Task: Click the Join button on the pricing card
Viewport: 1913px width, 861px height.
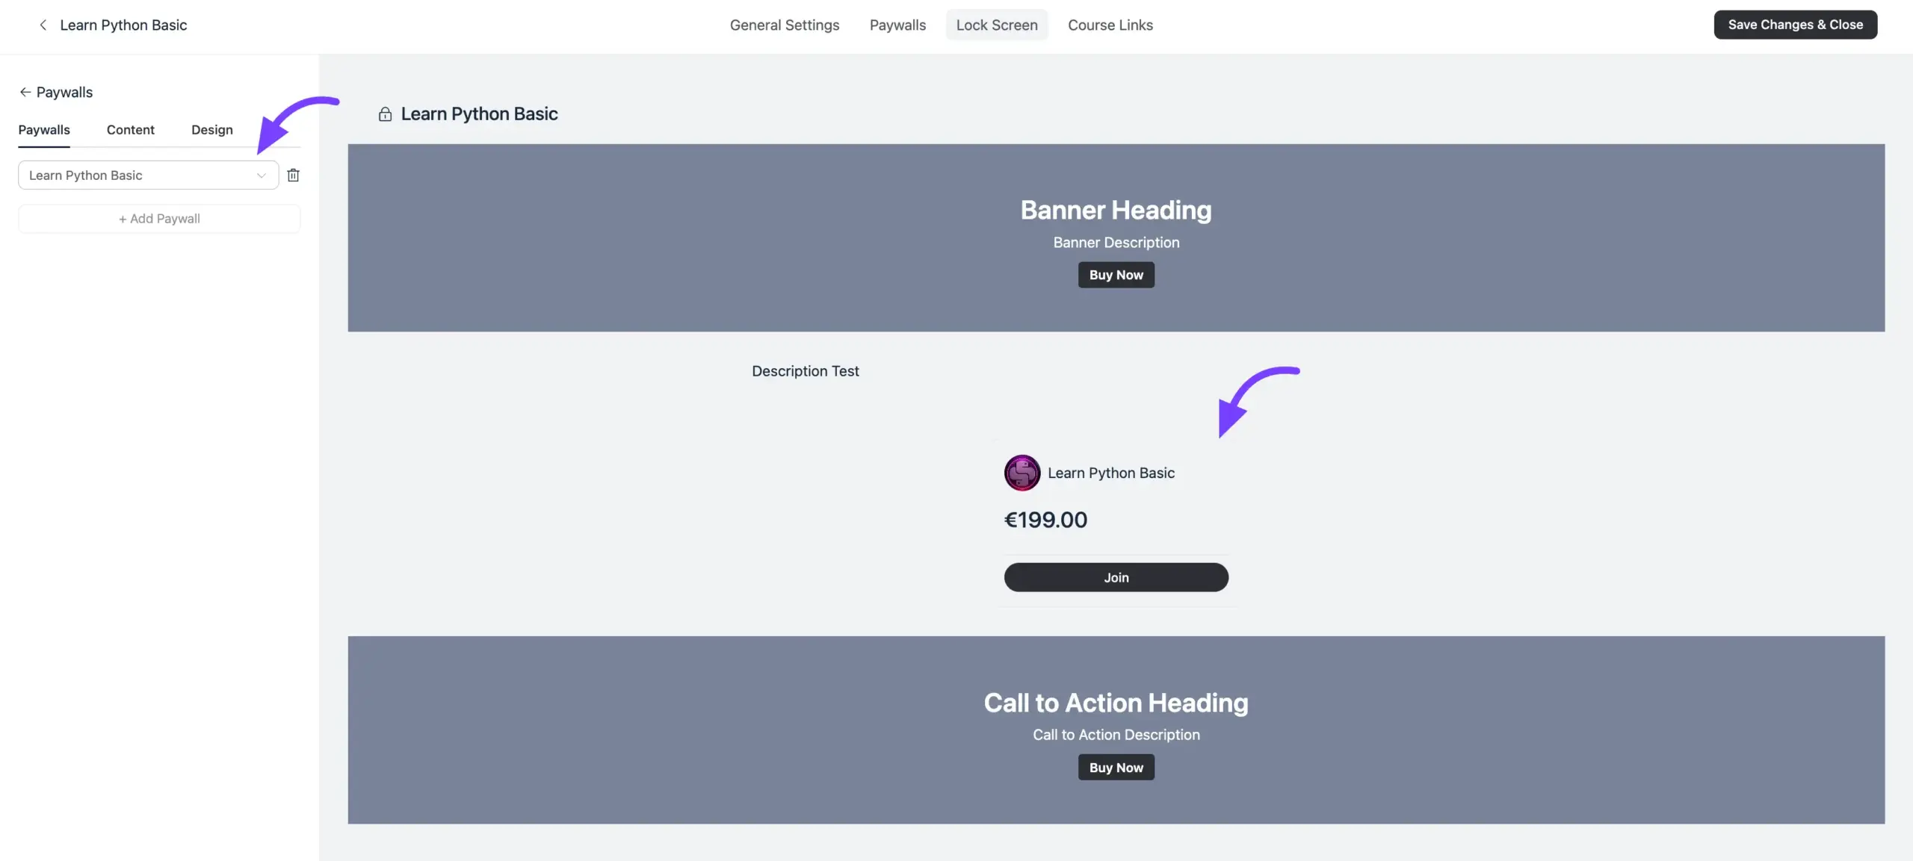Action: pyautogui.click(x=1116, y=577)
